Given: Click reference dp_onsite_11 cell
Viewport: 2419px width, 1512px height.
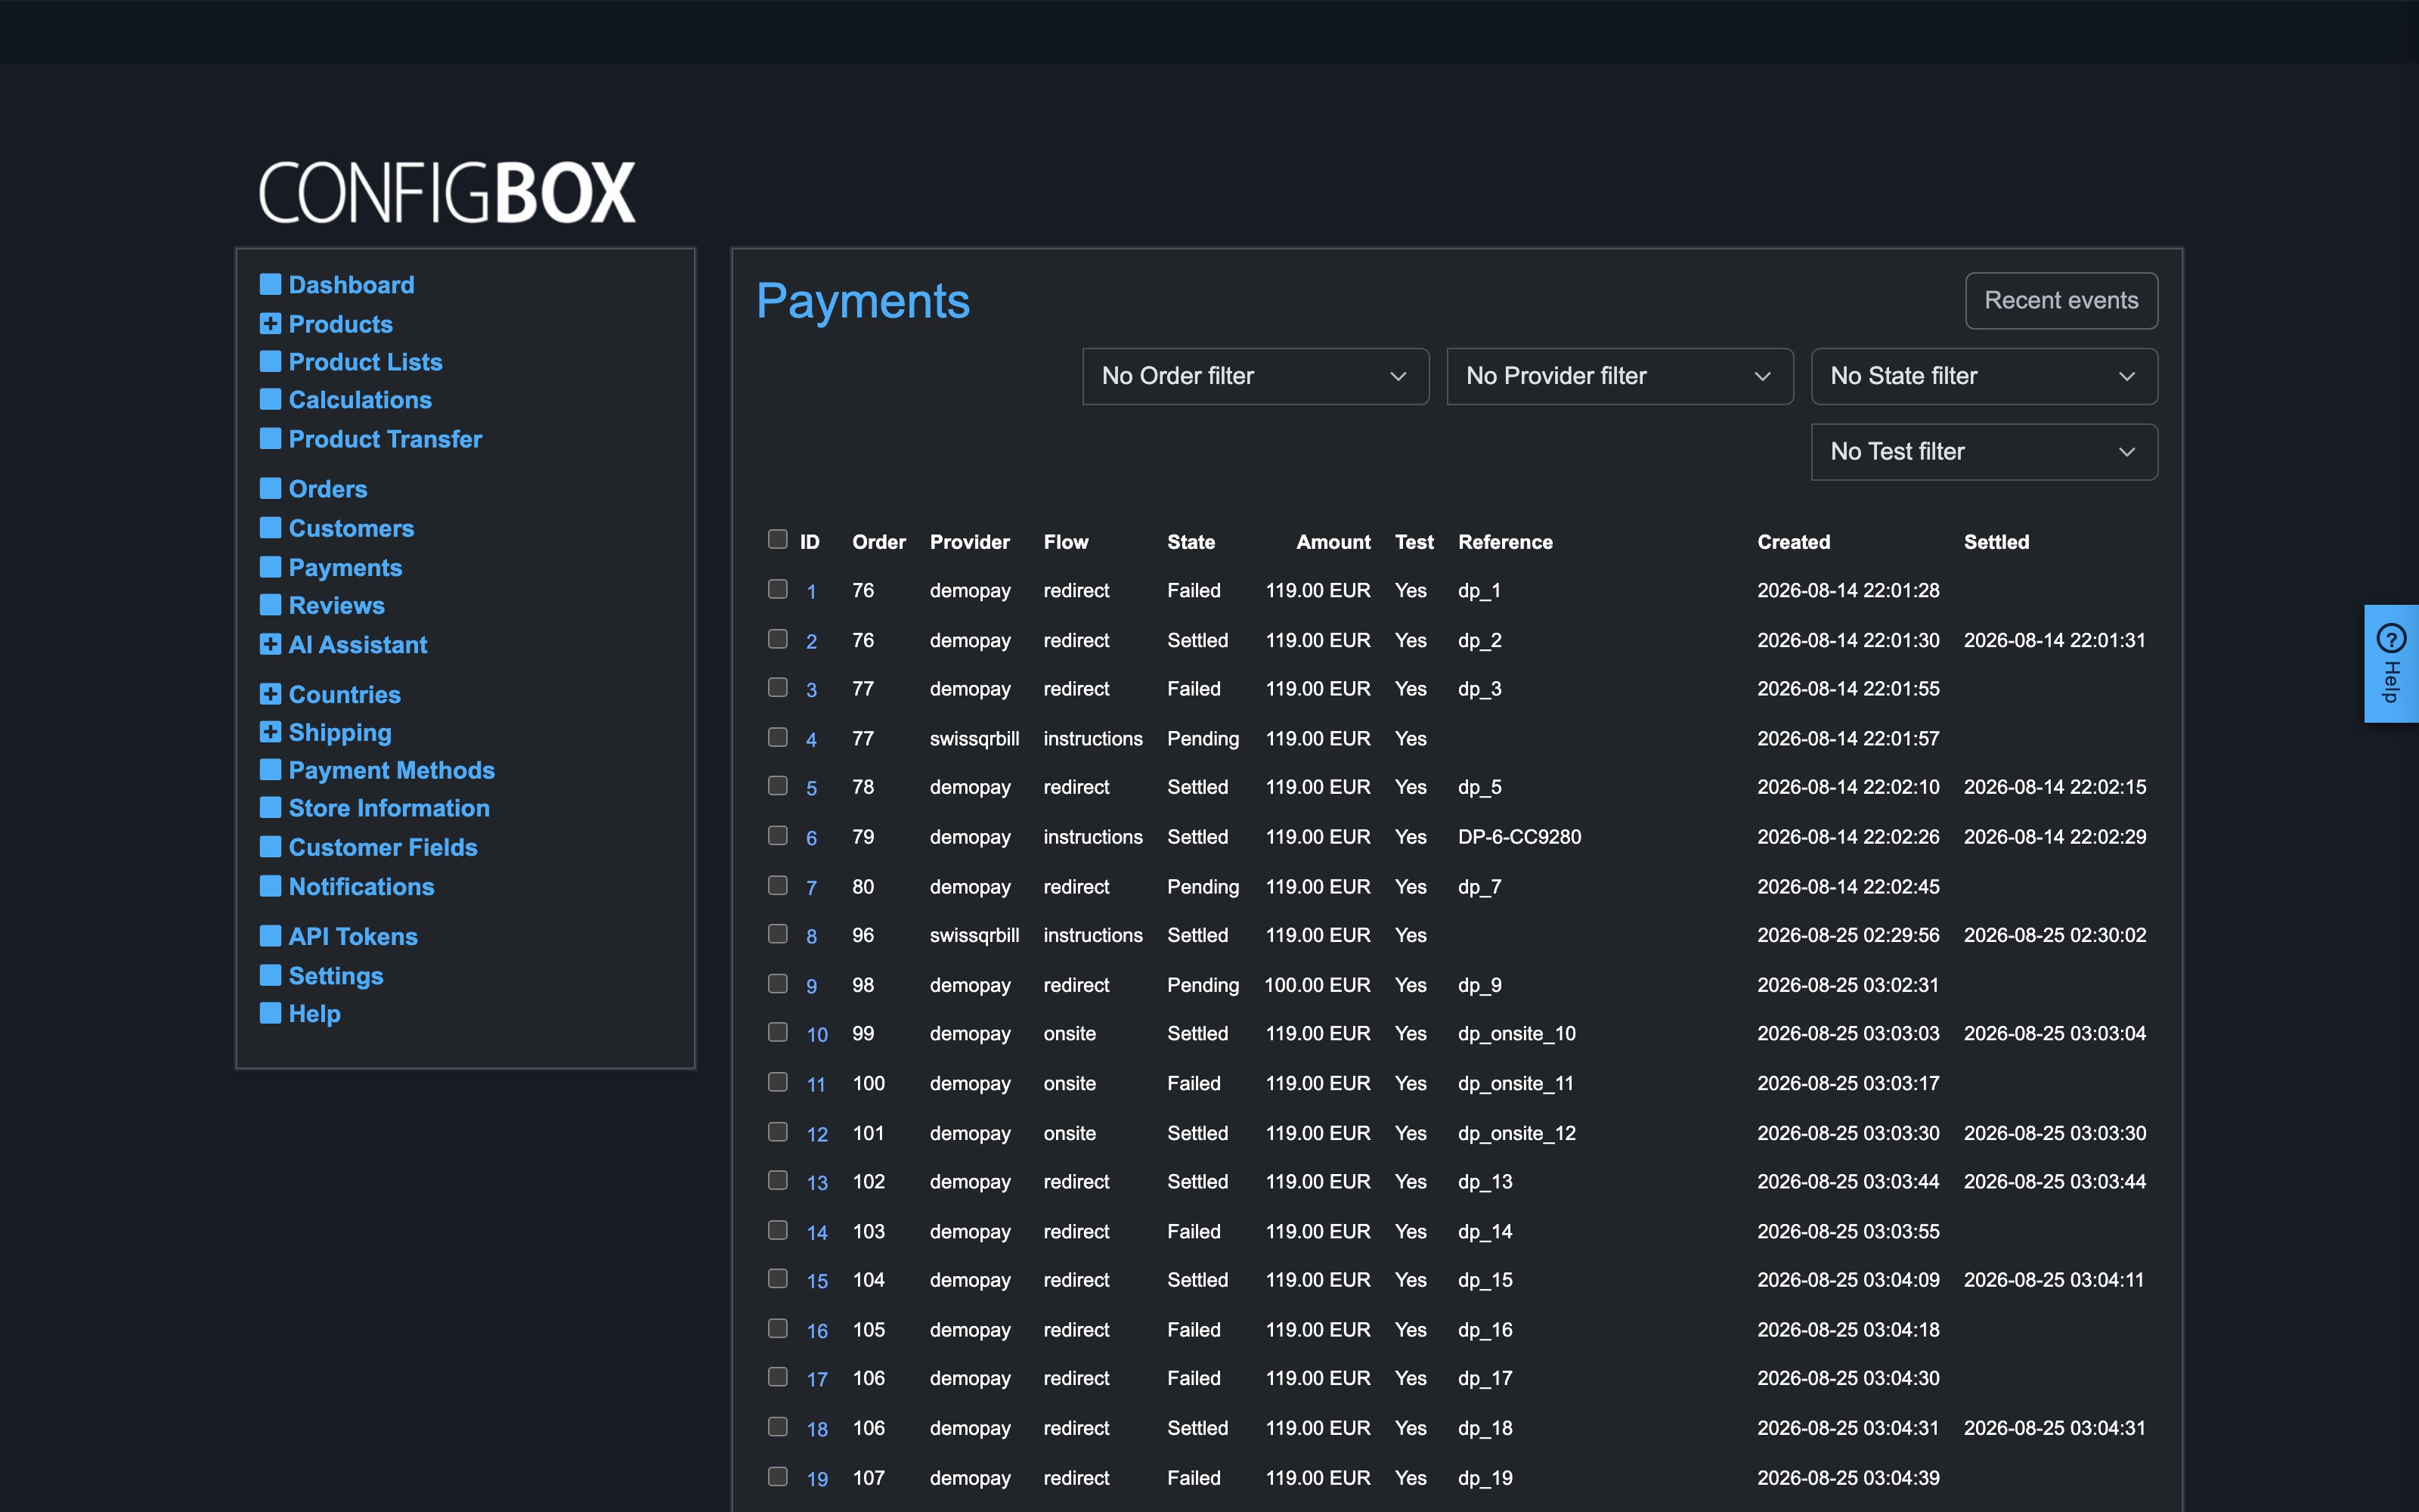Looking at the screenshot, I should (1516, 1083).
